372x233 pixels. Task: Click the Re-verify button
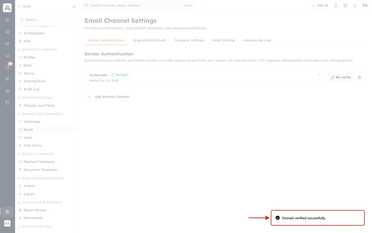341,77
